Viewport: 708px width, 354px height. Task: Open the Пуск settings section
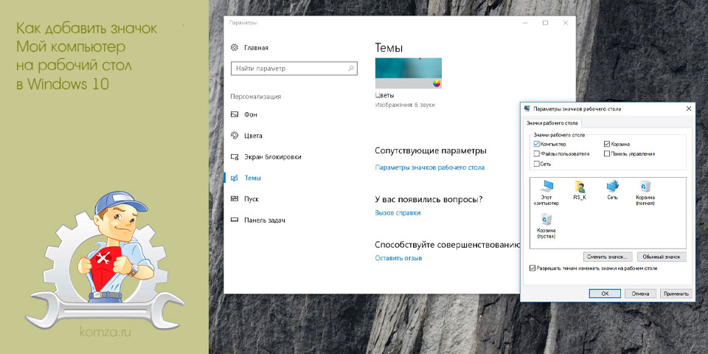(x=251, y=198)
